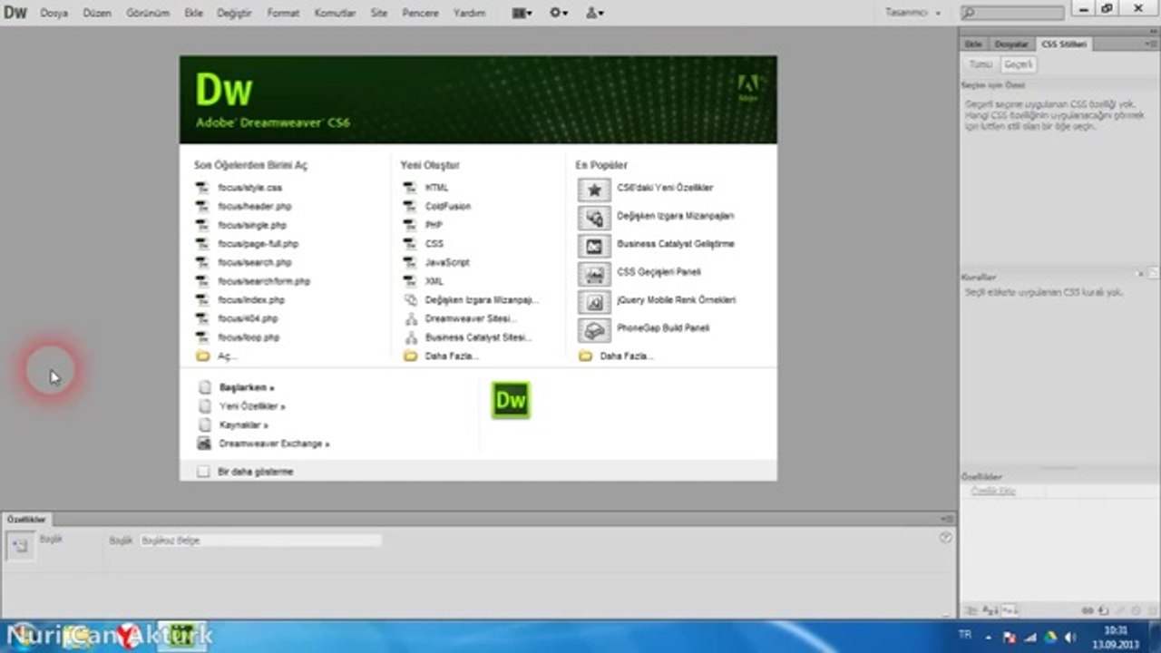Screen dimensions: 1161x653
Task: Click the jQuery Mobile Renk Örnekleri icon
Action: [594, 301]
